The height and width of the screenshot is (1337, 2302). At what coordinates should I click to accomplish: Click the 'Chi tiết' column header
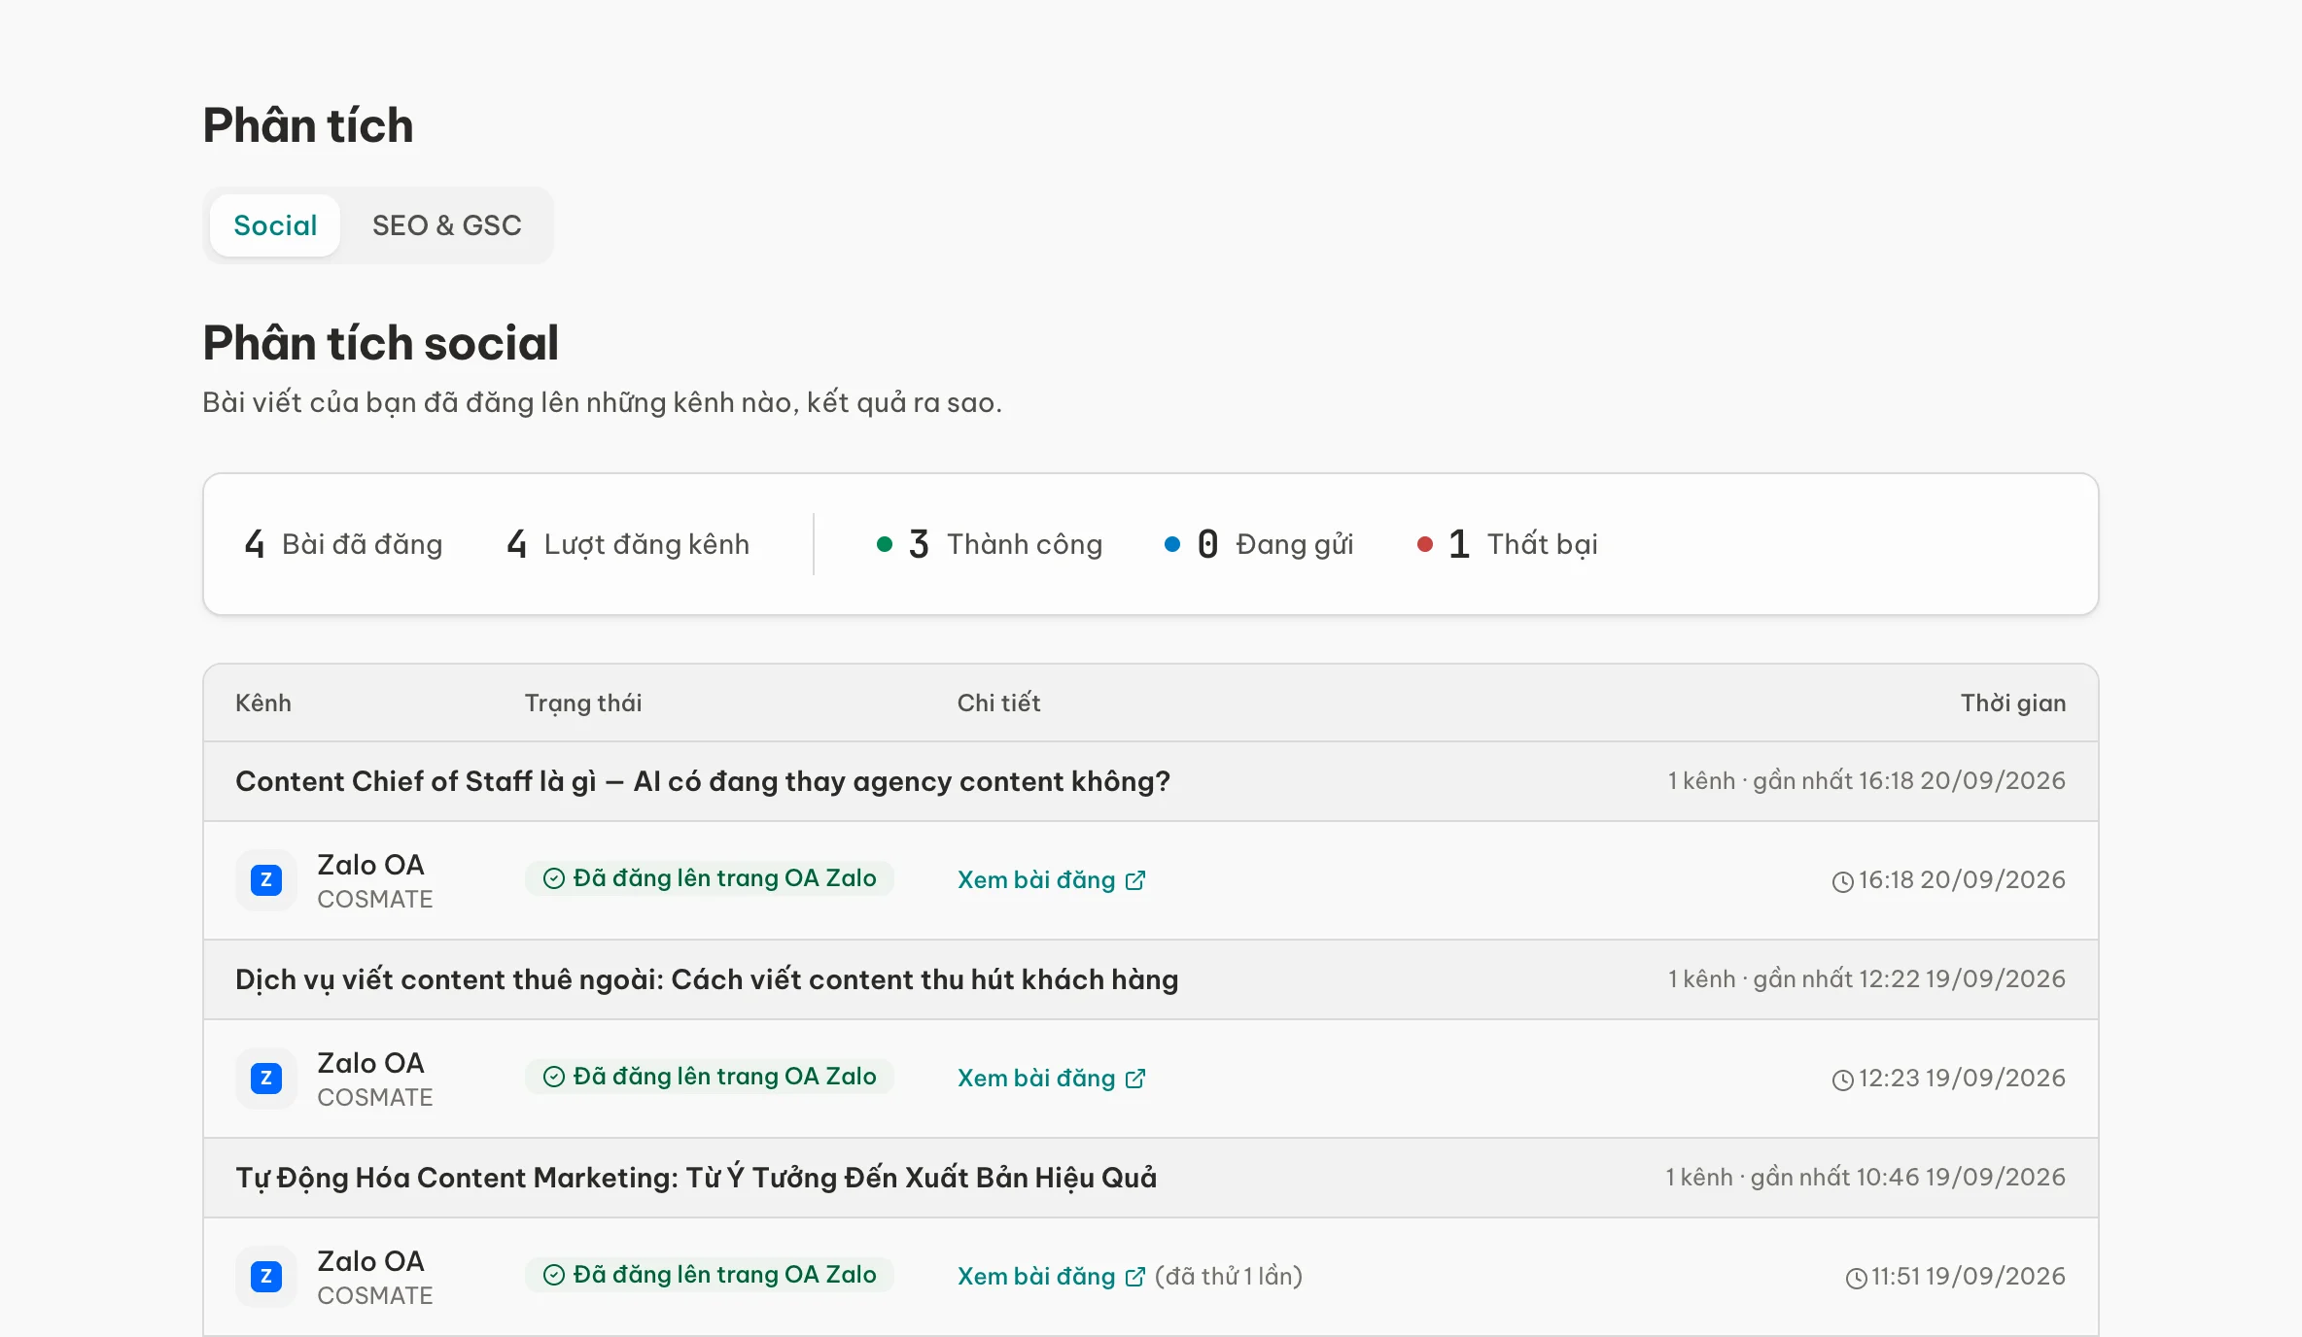(x=998, y=703)
